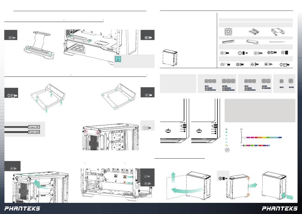Select the red color swatch in color row
Screen dimensions: 302x214
point(256,138)
